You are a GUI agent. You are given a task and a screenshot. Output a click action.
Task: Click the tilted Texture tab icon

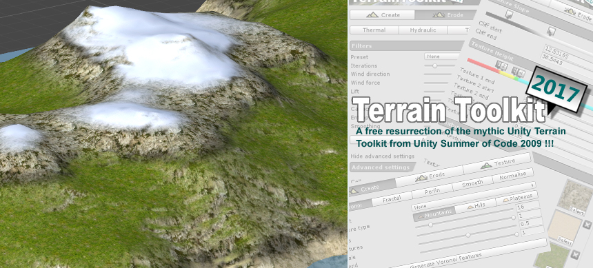click(x=486, y=165)
